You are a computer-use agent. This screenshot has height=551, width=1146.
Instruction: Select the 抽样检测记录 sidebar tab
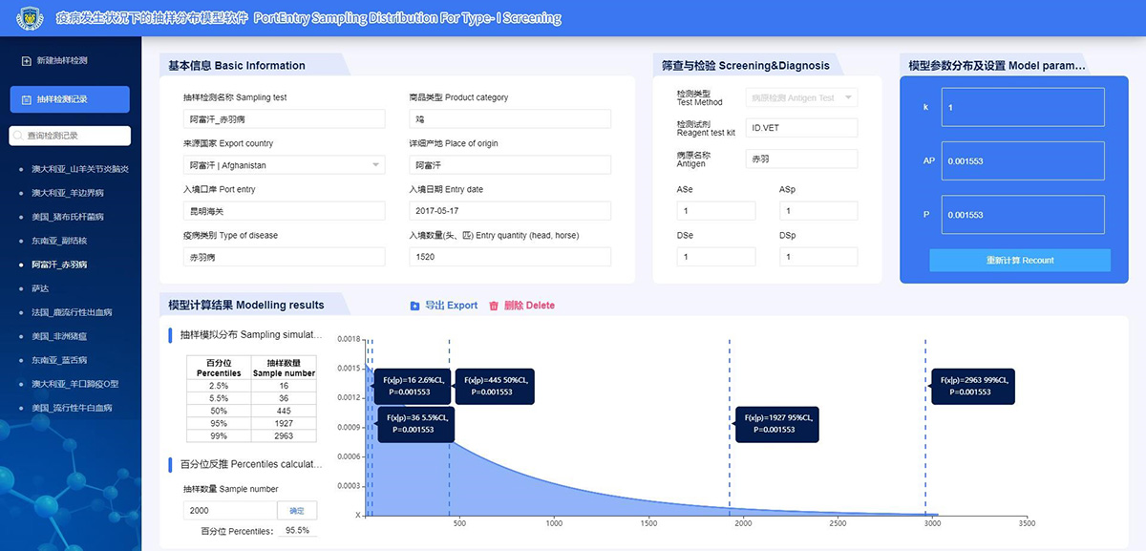(70, 99)
